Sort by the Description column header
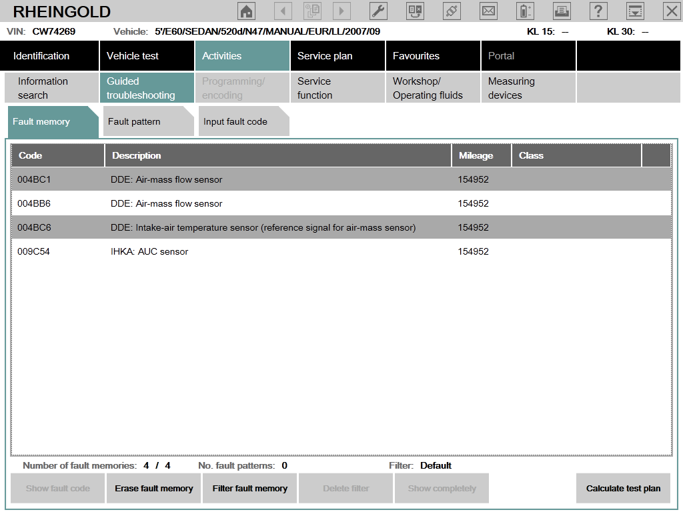Viewport: 683px width, 512px height. (278, 155)
